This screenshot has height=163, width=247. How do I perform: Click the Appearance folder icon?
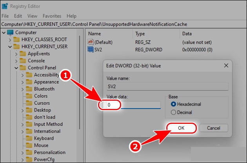(29, 82)
